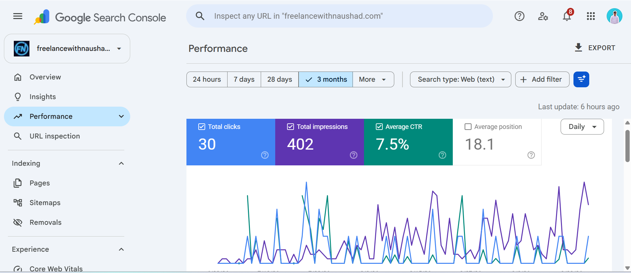The height and width of the screenshot is (273, 631).
Task: Select the 28 days date range
Action: click(279, 79)
